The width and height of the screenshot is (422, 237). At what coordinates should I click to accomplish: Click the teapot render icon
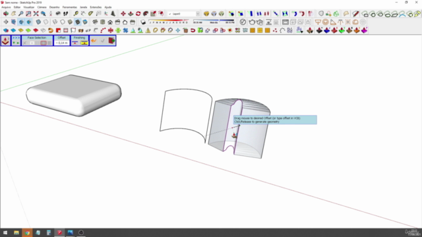click(252, 22)
